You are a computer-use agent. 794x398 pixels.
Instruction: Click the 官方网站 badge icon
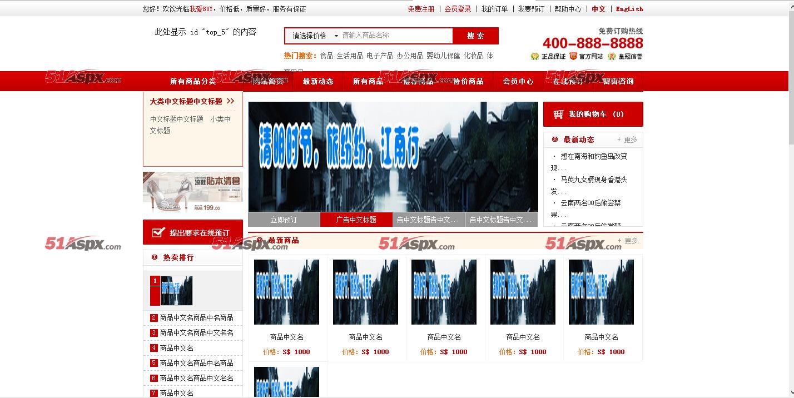point(573,56)
